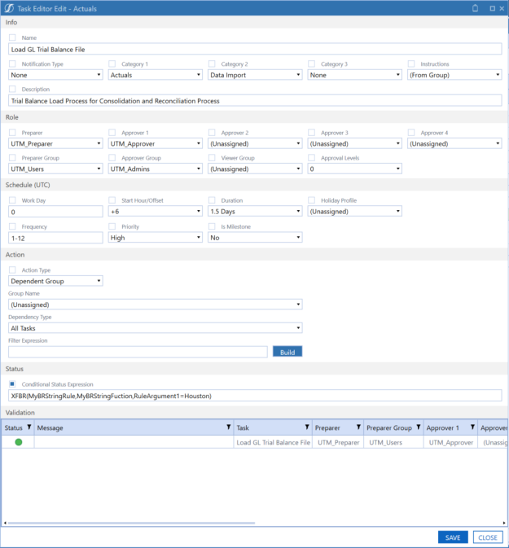
Task: Open the Duration dropdown set to 1.5 Days
Action: pos(255,212)
